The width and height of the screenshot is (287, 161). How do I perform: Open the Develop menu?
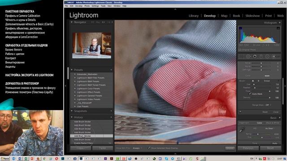tap(79, 6)
